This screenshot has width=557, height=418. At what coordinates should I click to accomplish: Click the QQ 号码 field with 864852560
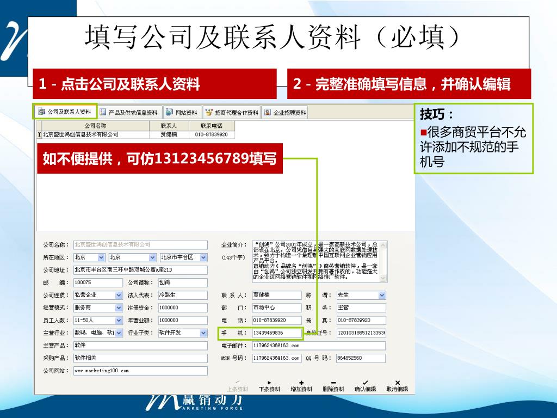[x=361, y=358]
